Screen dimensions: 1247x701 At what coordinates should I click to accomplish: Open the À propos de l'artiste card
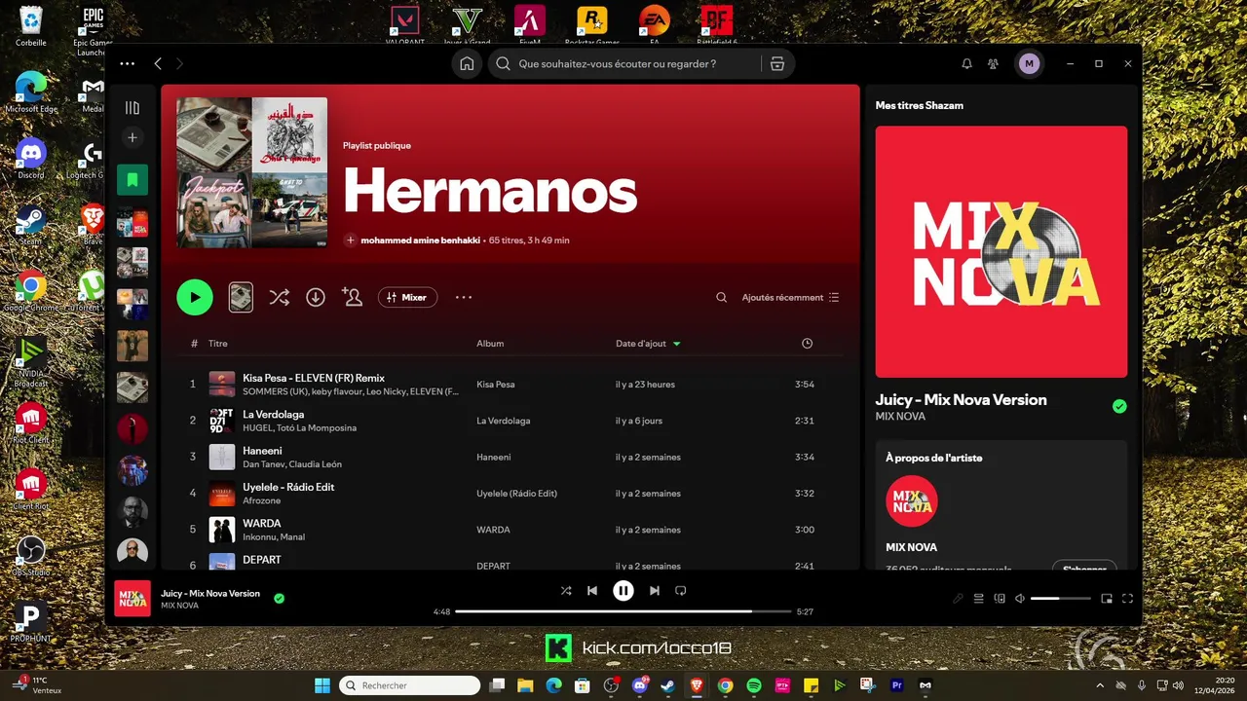pos(1001,505)
